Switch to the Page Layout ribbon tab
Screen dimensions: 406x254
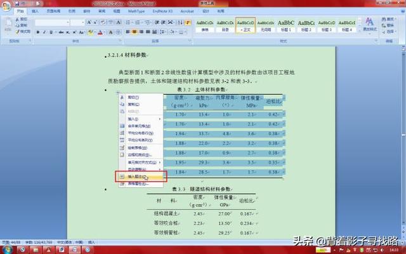[53, 11]
